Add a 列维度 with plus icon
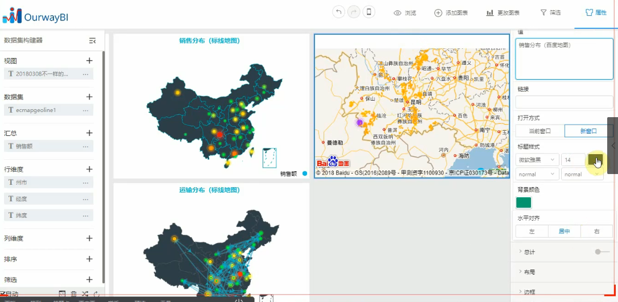Screen dimensions: 618x302 [89, 238]
